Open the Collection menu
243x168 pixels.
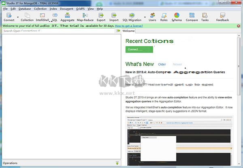coord(40,9)
